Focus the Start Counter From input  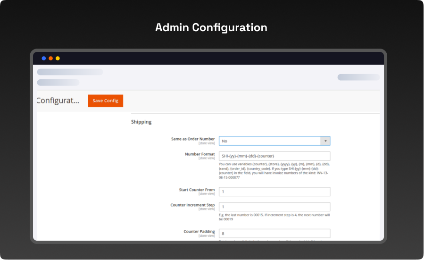click(x=274, y=192)
